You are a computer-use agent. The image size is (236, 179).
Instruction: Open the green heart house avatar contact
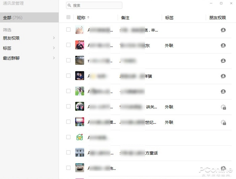pos(80,137)
